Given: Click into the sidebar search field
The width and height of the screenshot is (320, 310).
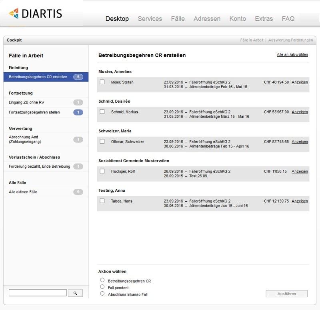Looking at the screenshot, I should point(38,293).
